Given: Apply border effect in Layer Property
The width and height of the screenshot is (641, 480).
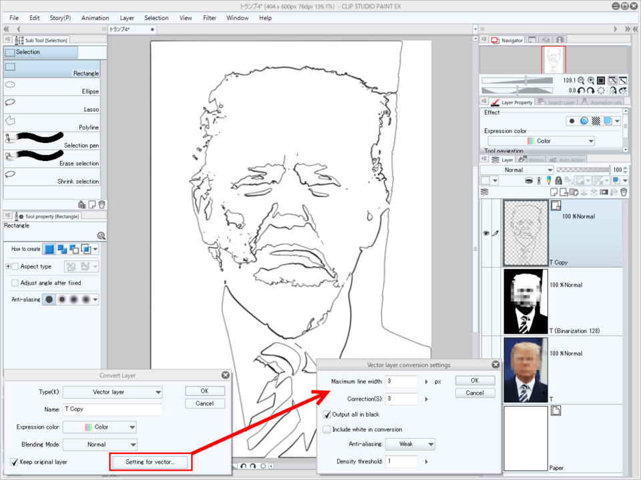Looking at the screenshot, I should pyautogui.click(x=572, y=121).
